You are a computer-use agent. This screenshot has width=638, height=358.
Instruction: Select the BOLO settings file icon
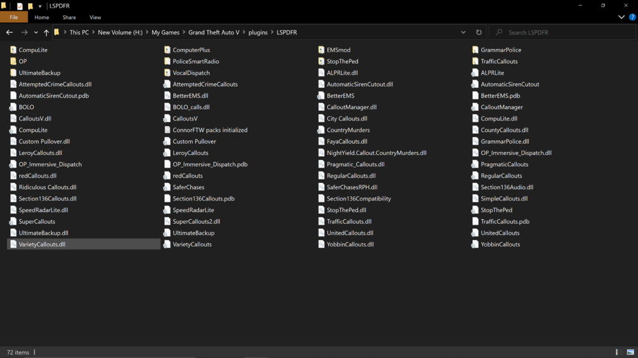[x=13, y=107]
